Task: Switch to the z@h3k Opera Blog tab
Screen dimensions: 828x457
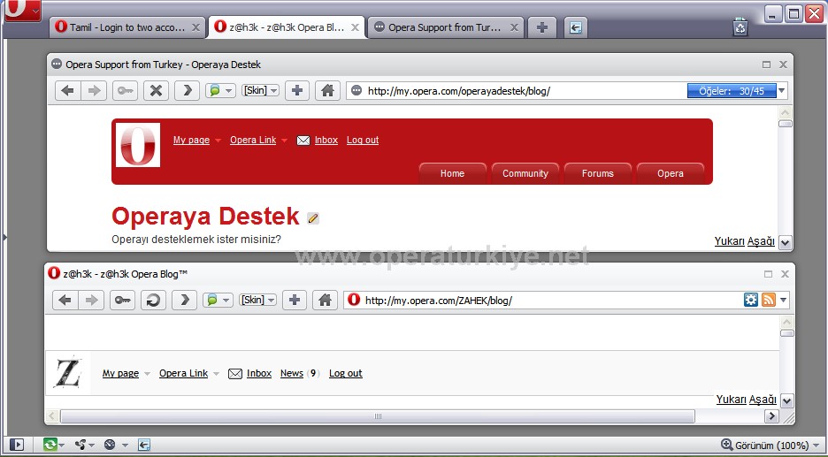Action: (287, 27)
